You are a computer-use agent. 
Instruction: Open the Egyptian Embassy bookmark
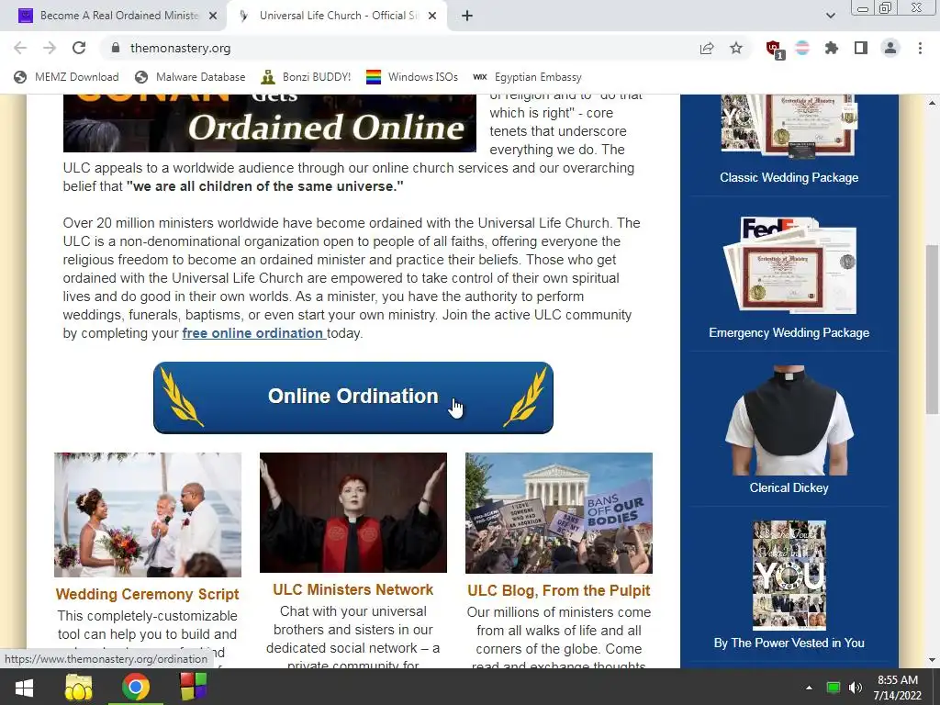pos(527,77)
